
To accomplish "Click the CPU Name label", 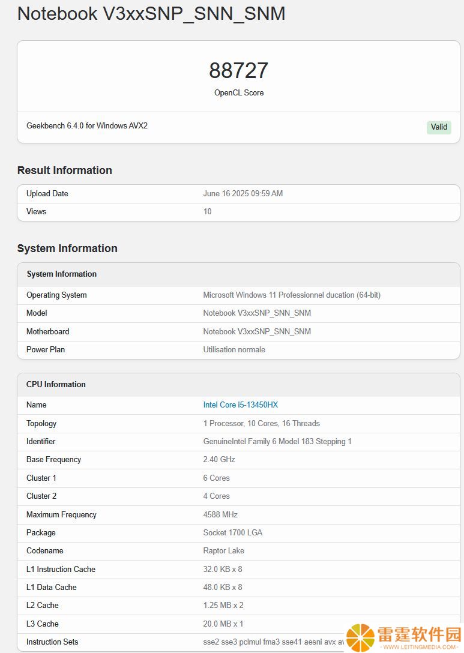I will tap(36, 405).
